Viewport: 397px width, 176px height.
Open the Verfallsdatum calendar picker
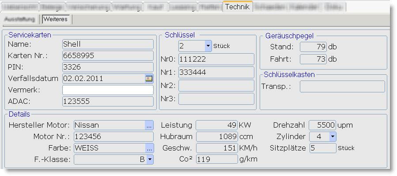149,78
